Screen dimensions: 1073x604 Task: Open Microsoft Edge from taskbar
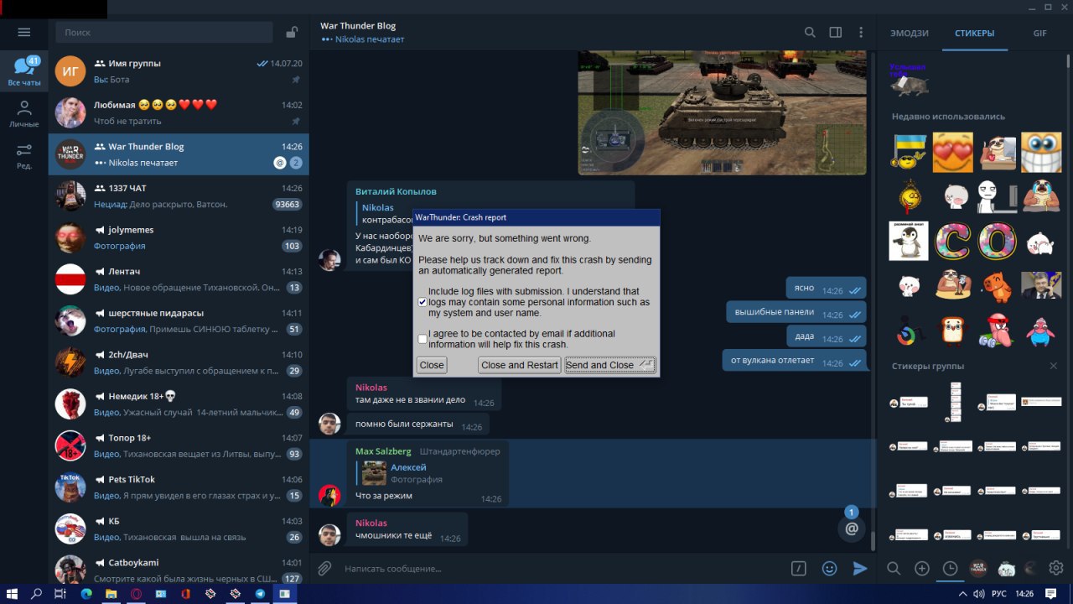click(86, 594)
